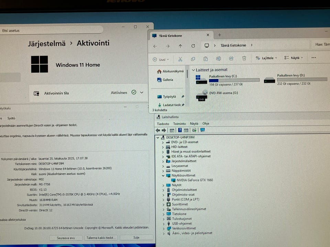Viewport: 330px width, 247px height.
Task: Open the DVD-RW-asema (G:) drive icon
Action: coord(202,96)
